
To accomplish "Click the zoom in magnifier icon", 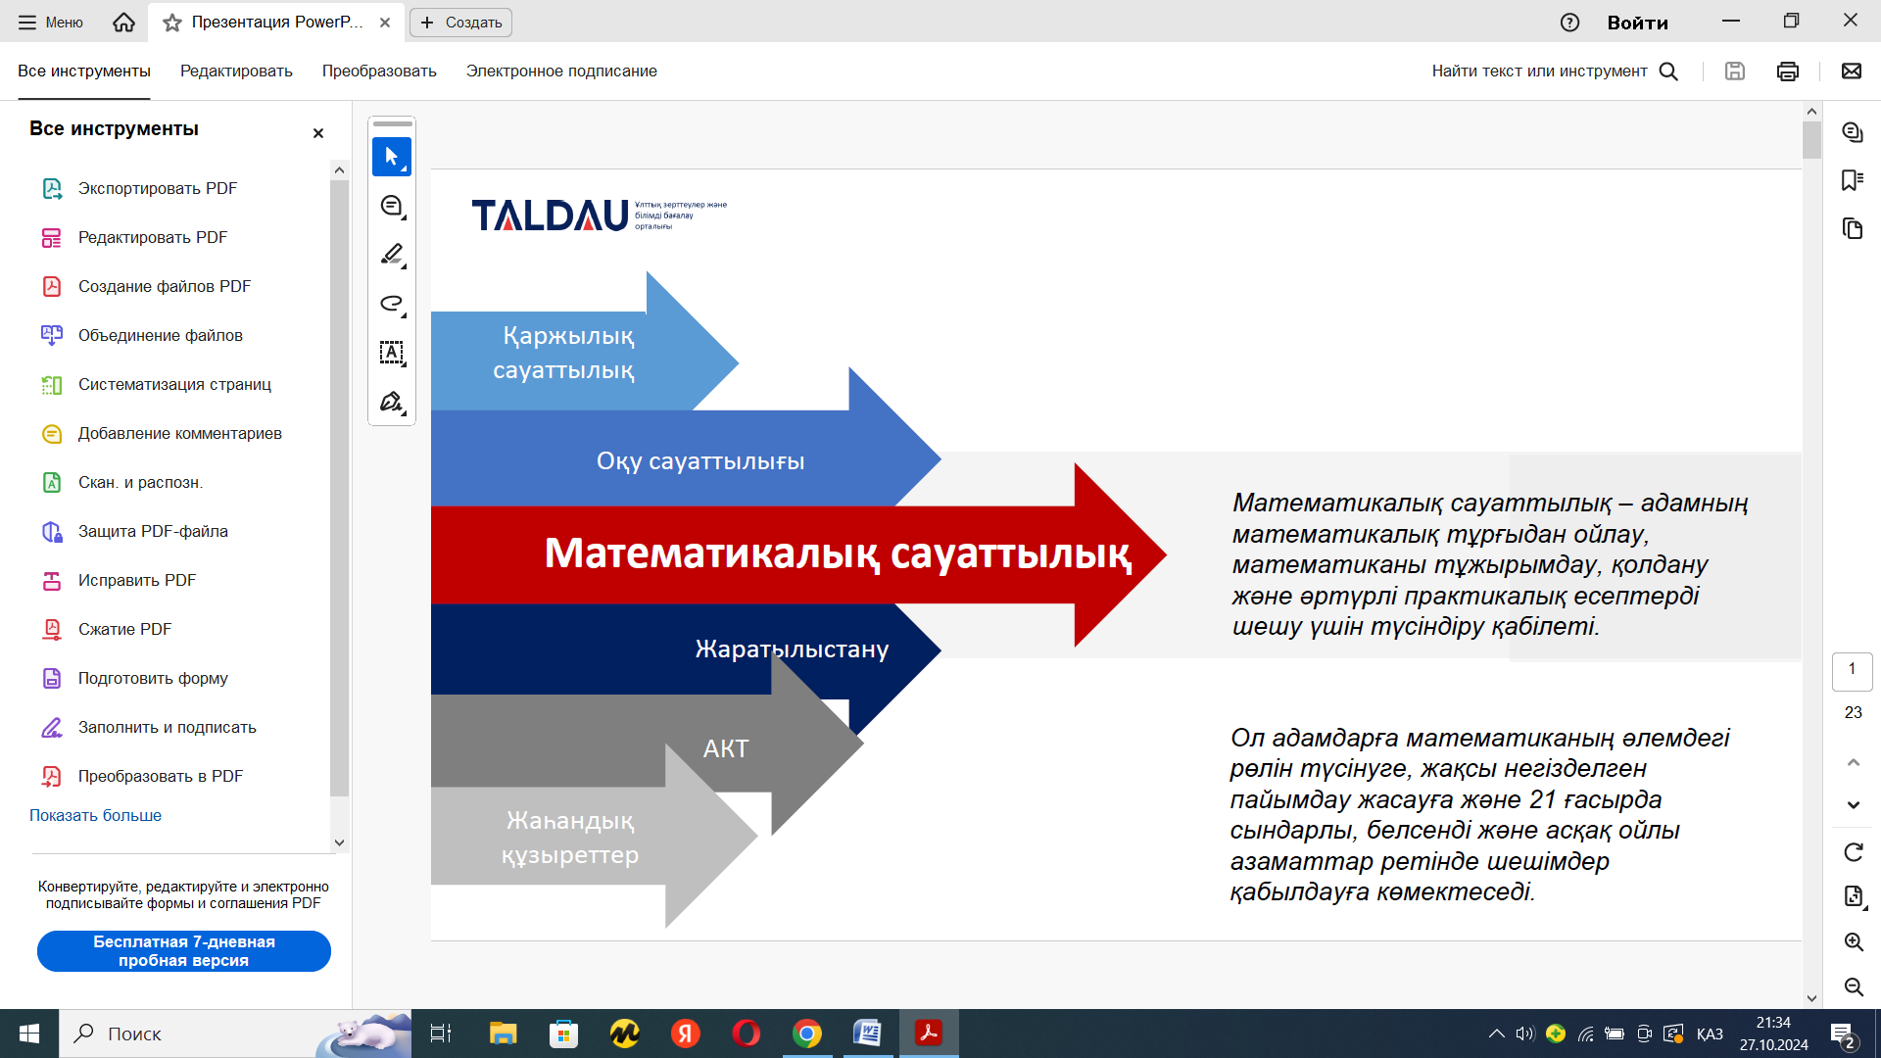I will click(1853, 941).
